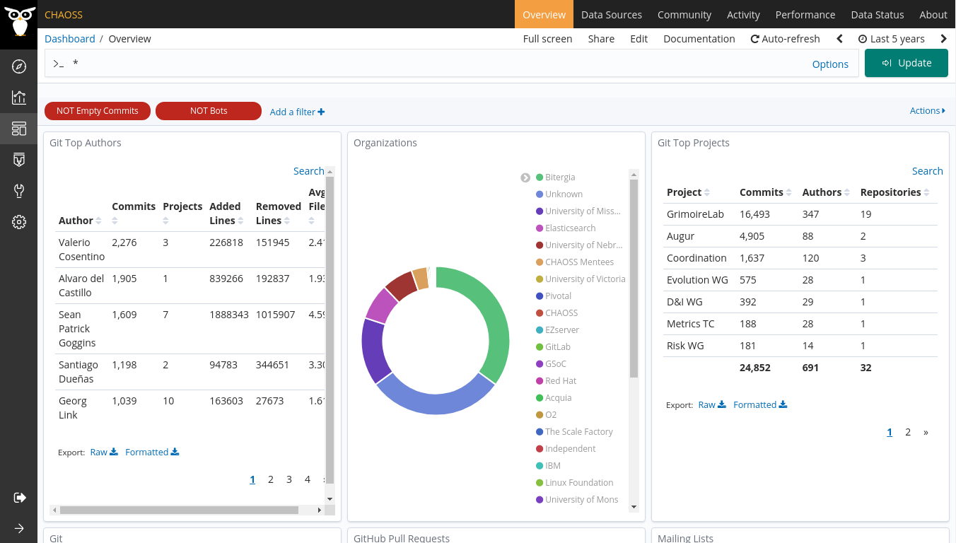Click next page arrow in Git Top Projects

tap(926, 432)
